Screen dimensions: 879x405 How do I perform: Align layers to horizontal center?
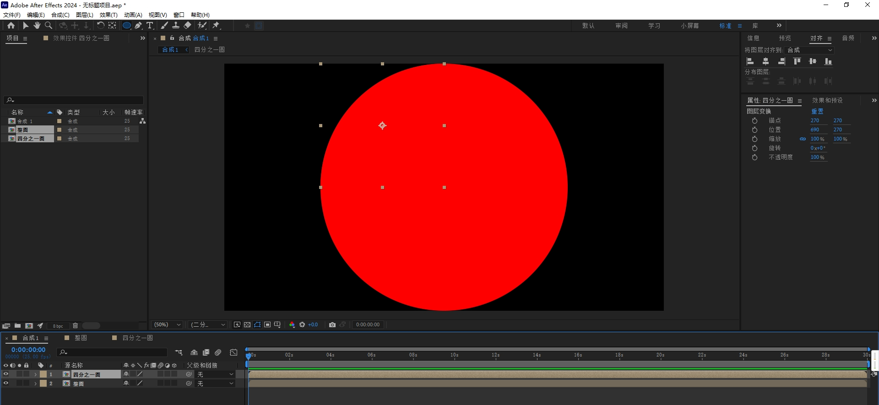tap(765, 61)
